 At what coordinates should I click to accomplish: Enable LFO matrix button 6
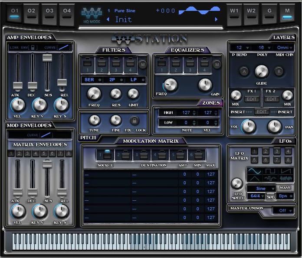tap(266, 160)
